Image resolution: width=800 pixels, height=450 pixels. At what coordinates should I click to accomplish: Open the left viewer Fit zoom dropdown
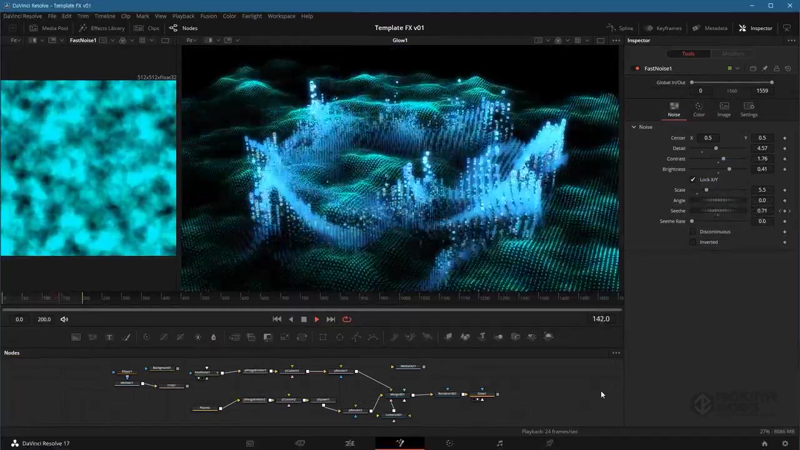pyautogui.click(x=15, y=41)
